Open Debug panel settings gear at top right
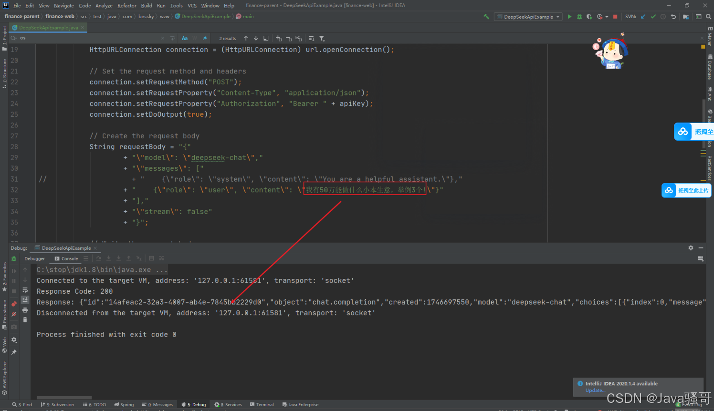Screen dimensions: 714x411 (x=691, y=248)
